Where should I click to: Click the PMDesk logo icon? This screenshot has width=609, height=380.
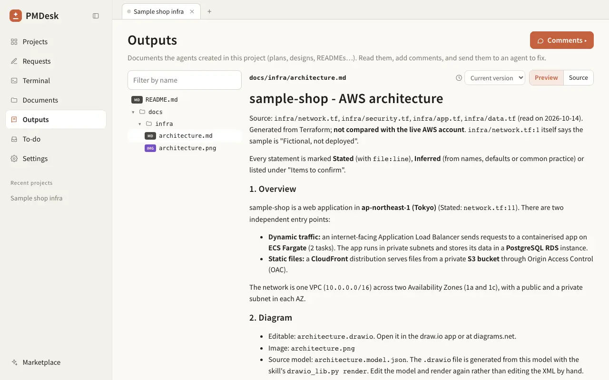coord(16,16)
